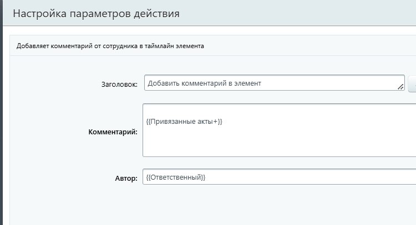Click the Комментарий label
Image resolution: width=416 pixels, height=225 pixels.
113,132
